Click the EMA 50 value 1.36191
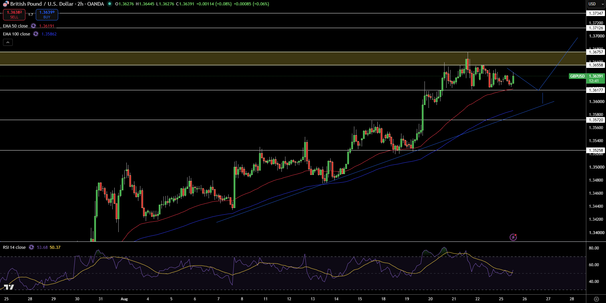Screen dimensions: 606x303 coord(47,26)
